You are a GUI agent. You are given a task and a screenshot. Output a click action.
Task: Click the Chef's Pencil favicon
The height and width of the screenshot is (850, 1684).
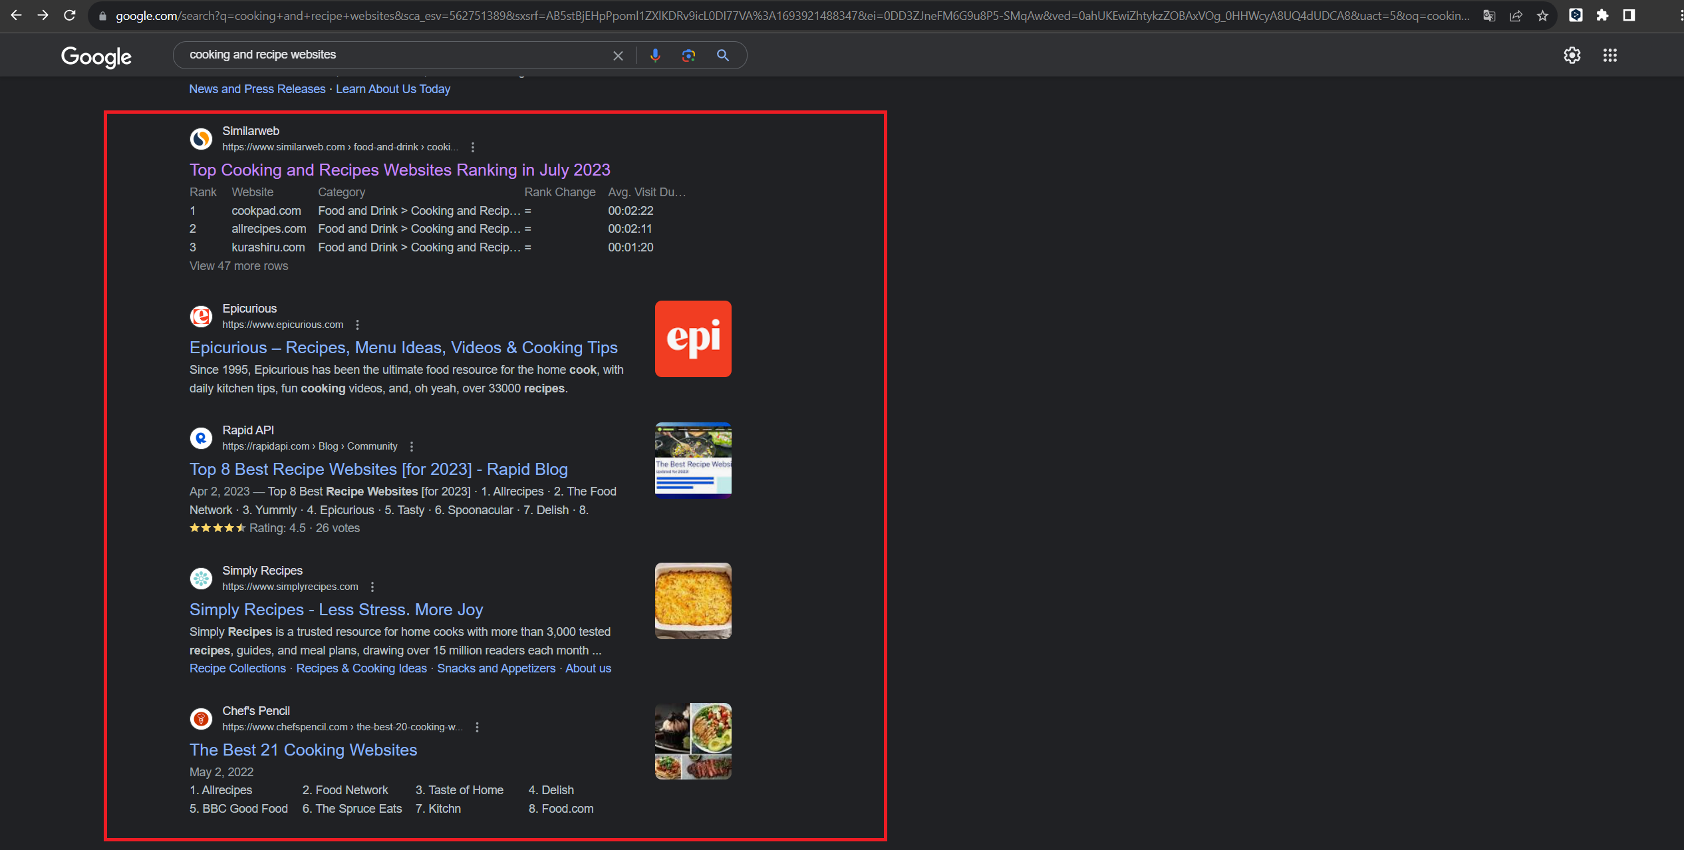click(201, 719)
